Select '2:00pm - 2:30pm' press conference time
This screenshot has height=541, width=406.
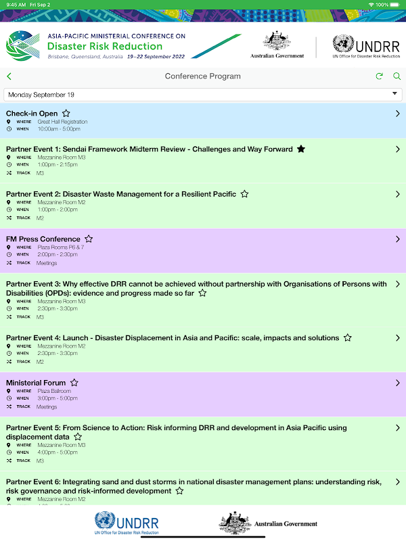[58, 255]
